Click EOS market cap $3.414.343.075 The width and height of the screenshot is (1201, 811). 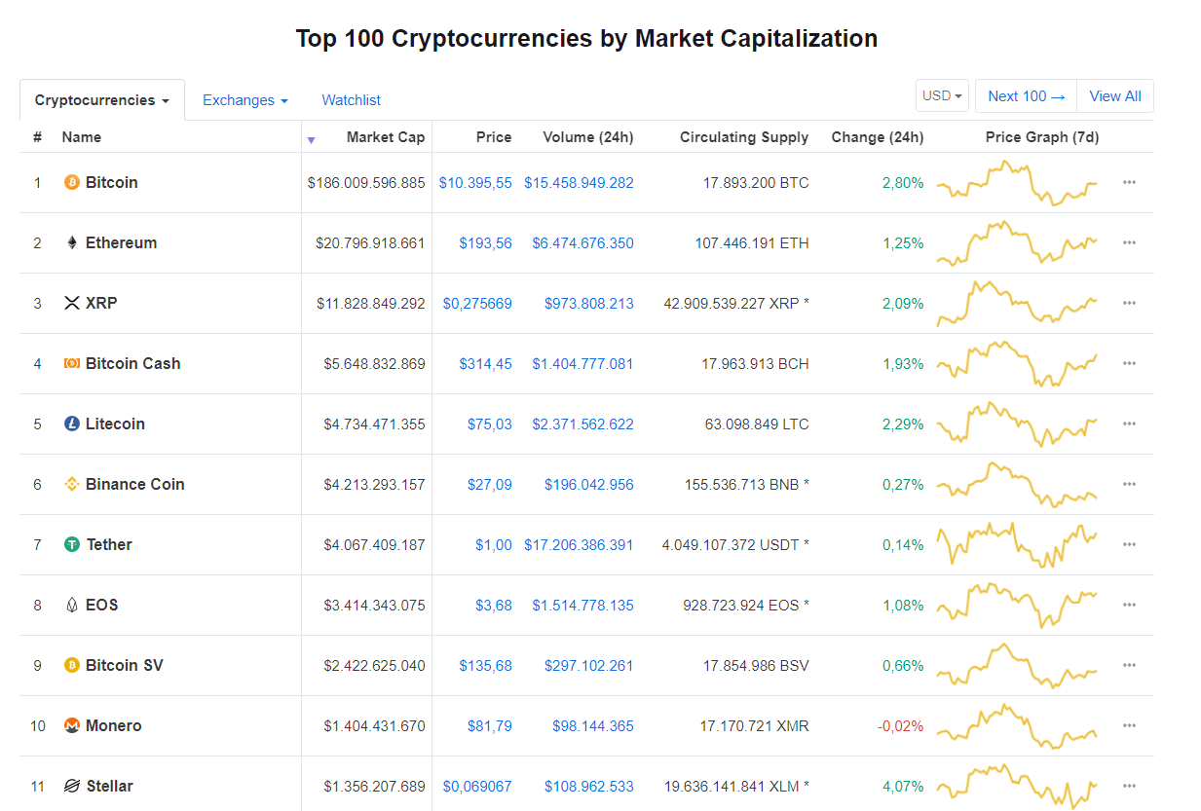coord(375,605)
